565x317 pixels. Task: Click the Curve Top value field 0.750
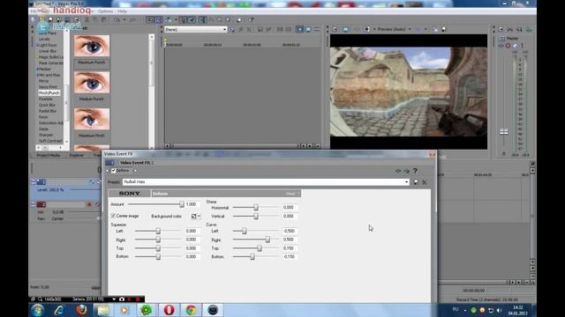pos(290,248)
